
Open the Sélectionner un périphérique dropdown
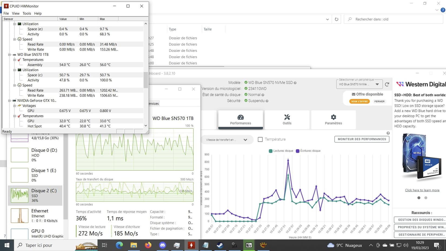(x=359, y=84)
